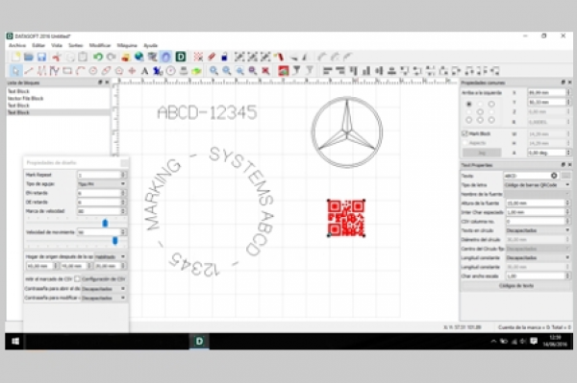
Task: Select Vector File Block in block list
Action: coord(58,98)
